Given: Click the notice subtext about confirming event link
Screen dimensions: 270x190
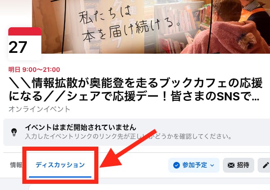Looking at the screenshot, I should (128, 137).
